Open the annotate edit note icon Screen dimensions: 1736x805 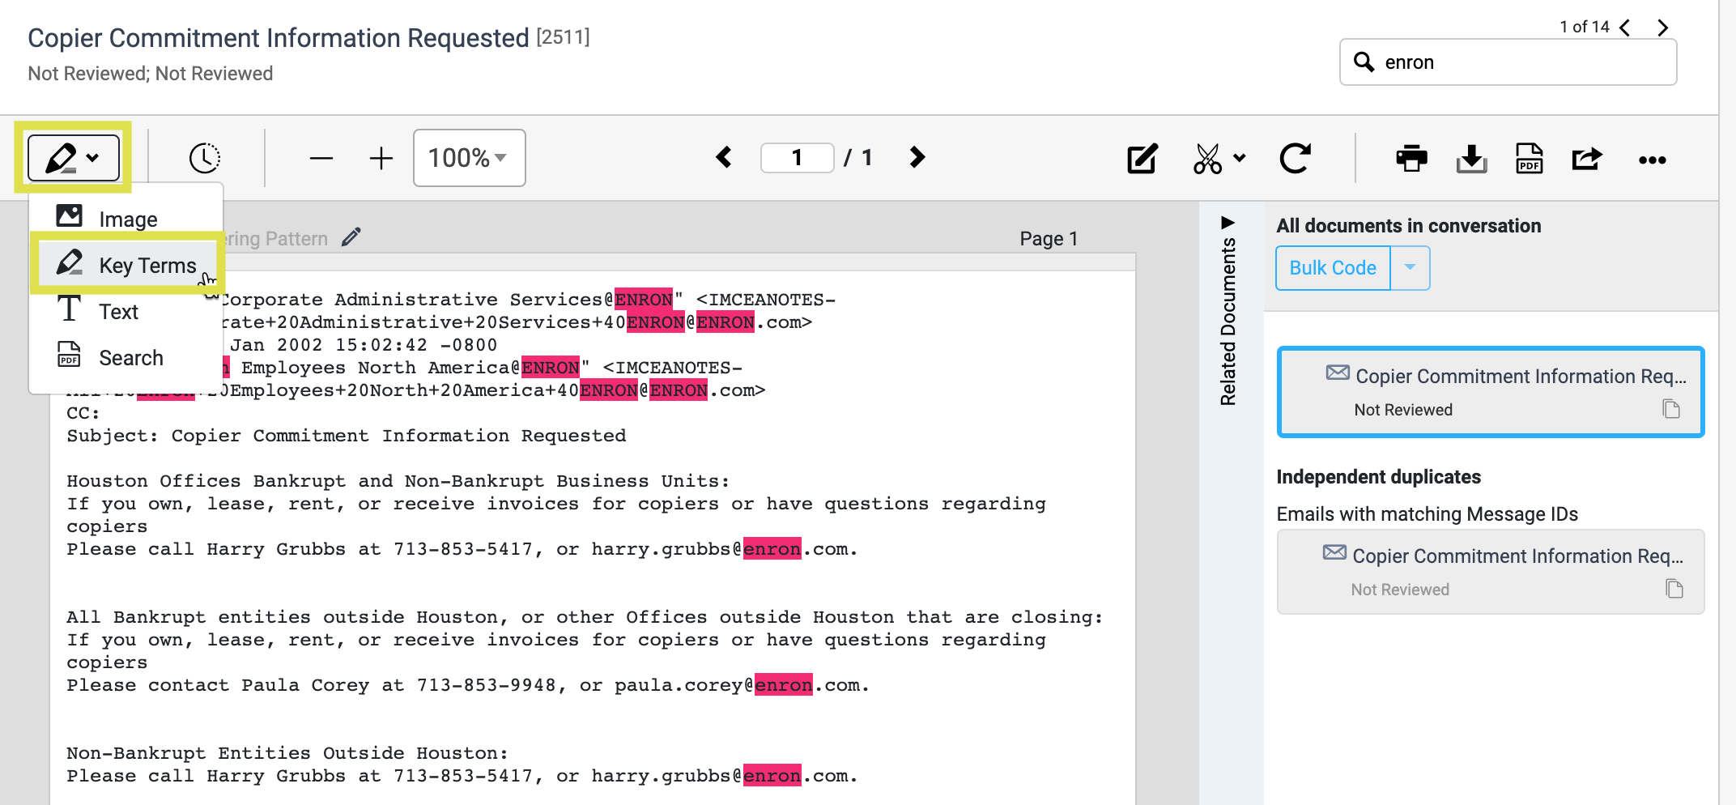click(1142, 159)
